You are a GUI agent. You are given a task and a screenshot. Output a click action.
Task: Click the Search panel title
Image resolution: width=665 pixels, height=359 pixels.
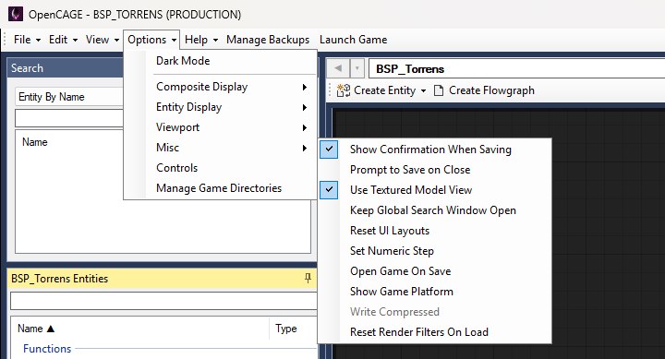click(x=27, y=68)
